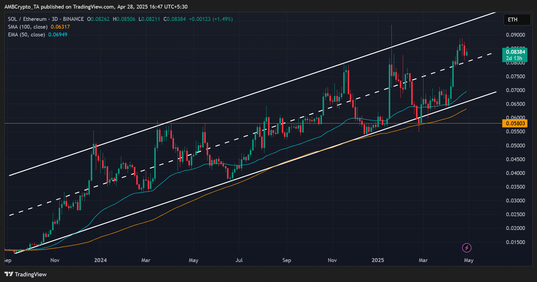
Task: Click the TradingView logo icon
Action: pyautogui.click(x=9, y=274)
